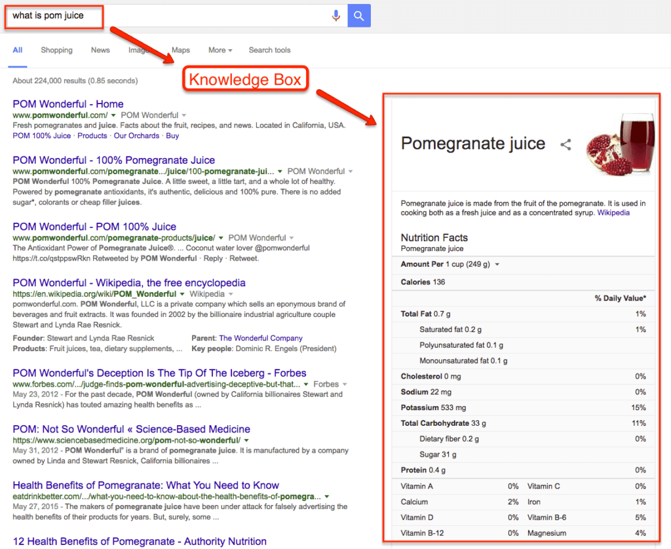Image resolution: width=671 pixels, height=549 pixels.
Task: Click the 'Total Fat 0.7 g' row
Action: 524,314
